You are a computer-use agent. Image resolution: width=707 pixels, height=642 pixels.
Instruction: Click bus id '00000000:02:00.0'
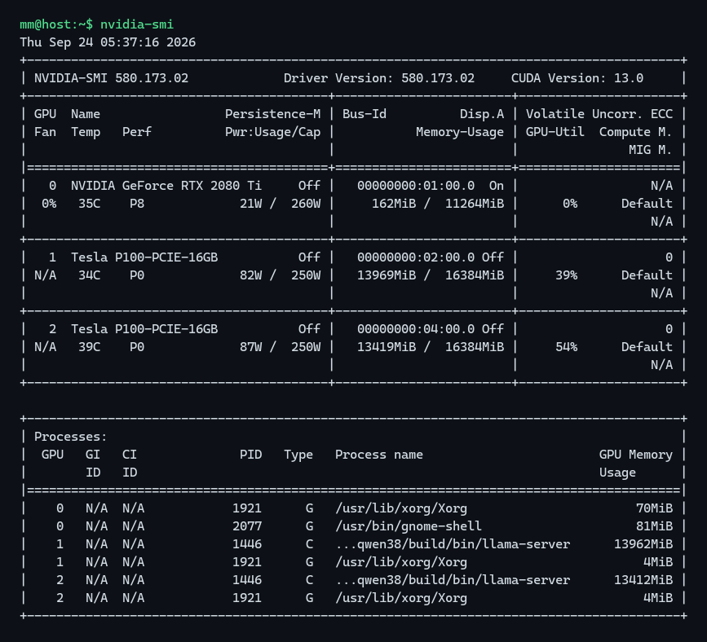click(416, 257)
